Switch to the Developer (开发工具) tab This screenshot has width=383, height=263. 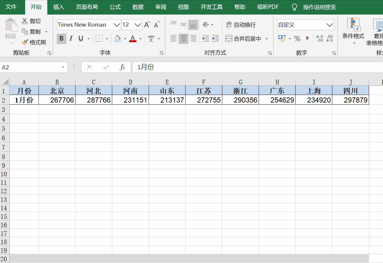pos(212,7)
